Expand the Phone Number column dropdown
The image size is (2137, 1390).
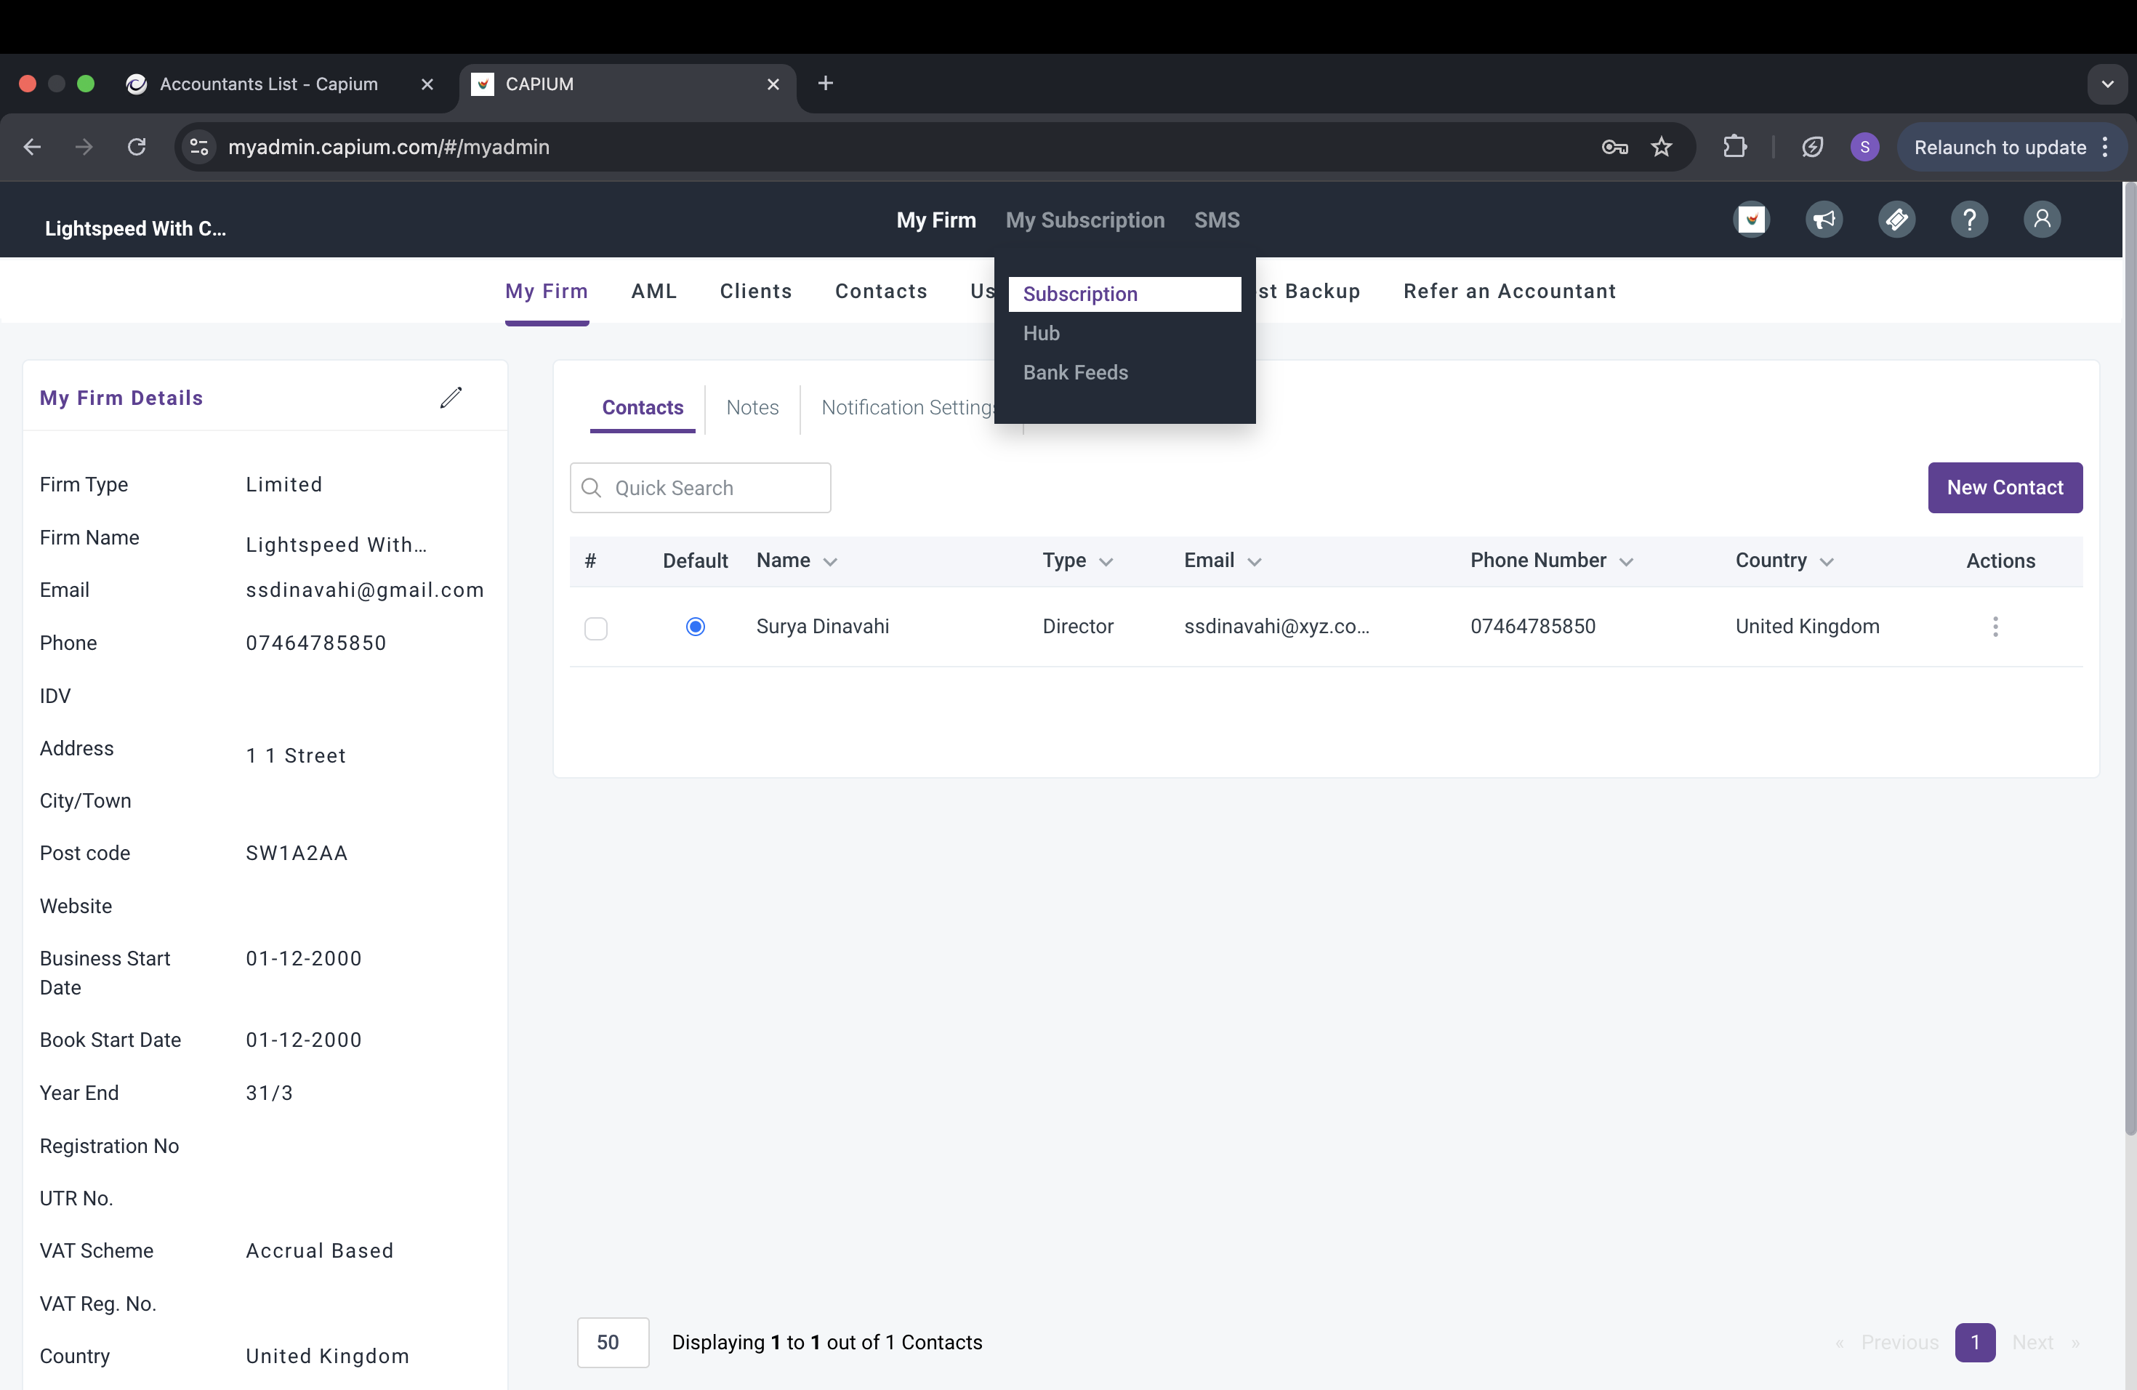click(x=1626, y=562)
